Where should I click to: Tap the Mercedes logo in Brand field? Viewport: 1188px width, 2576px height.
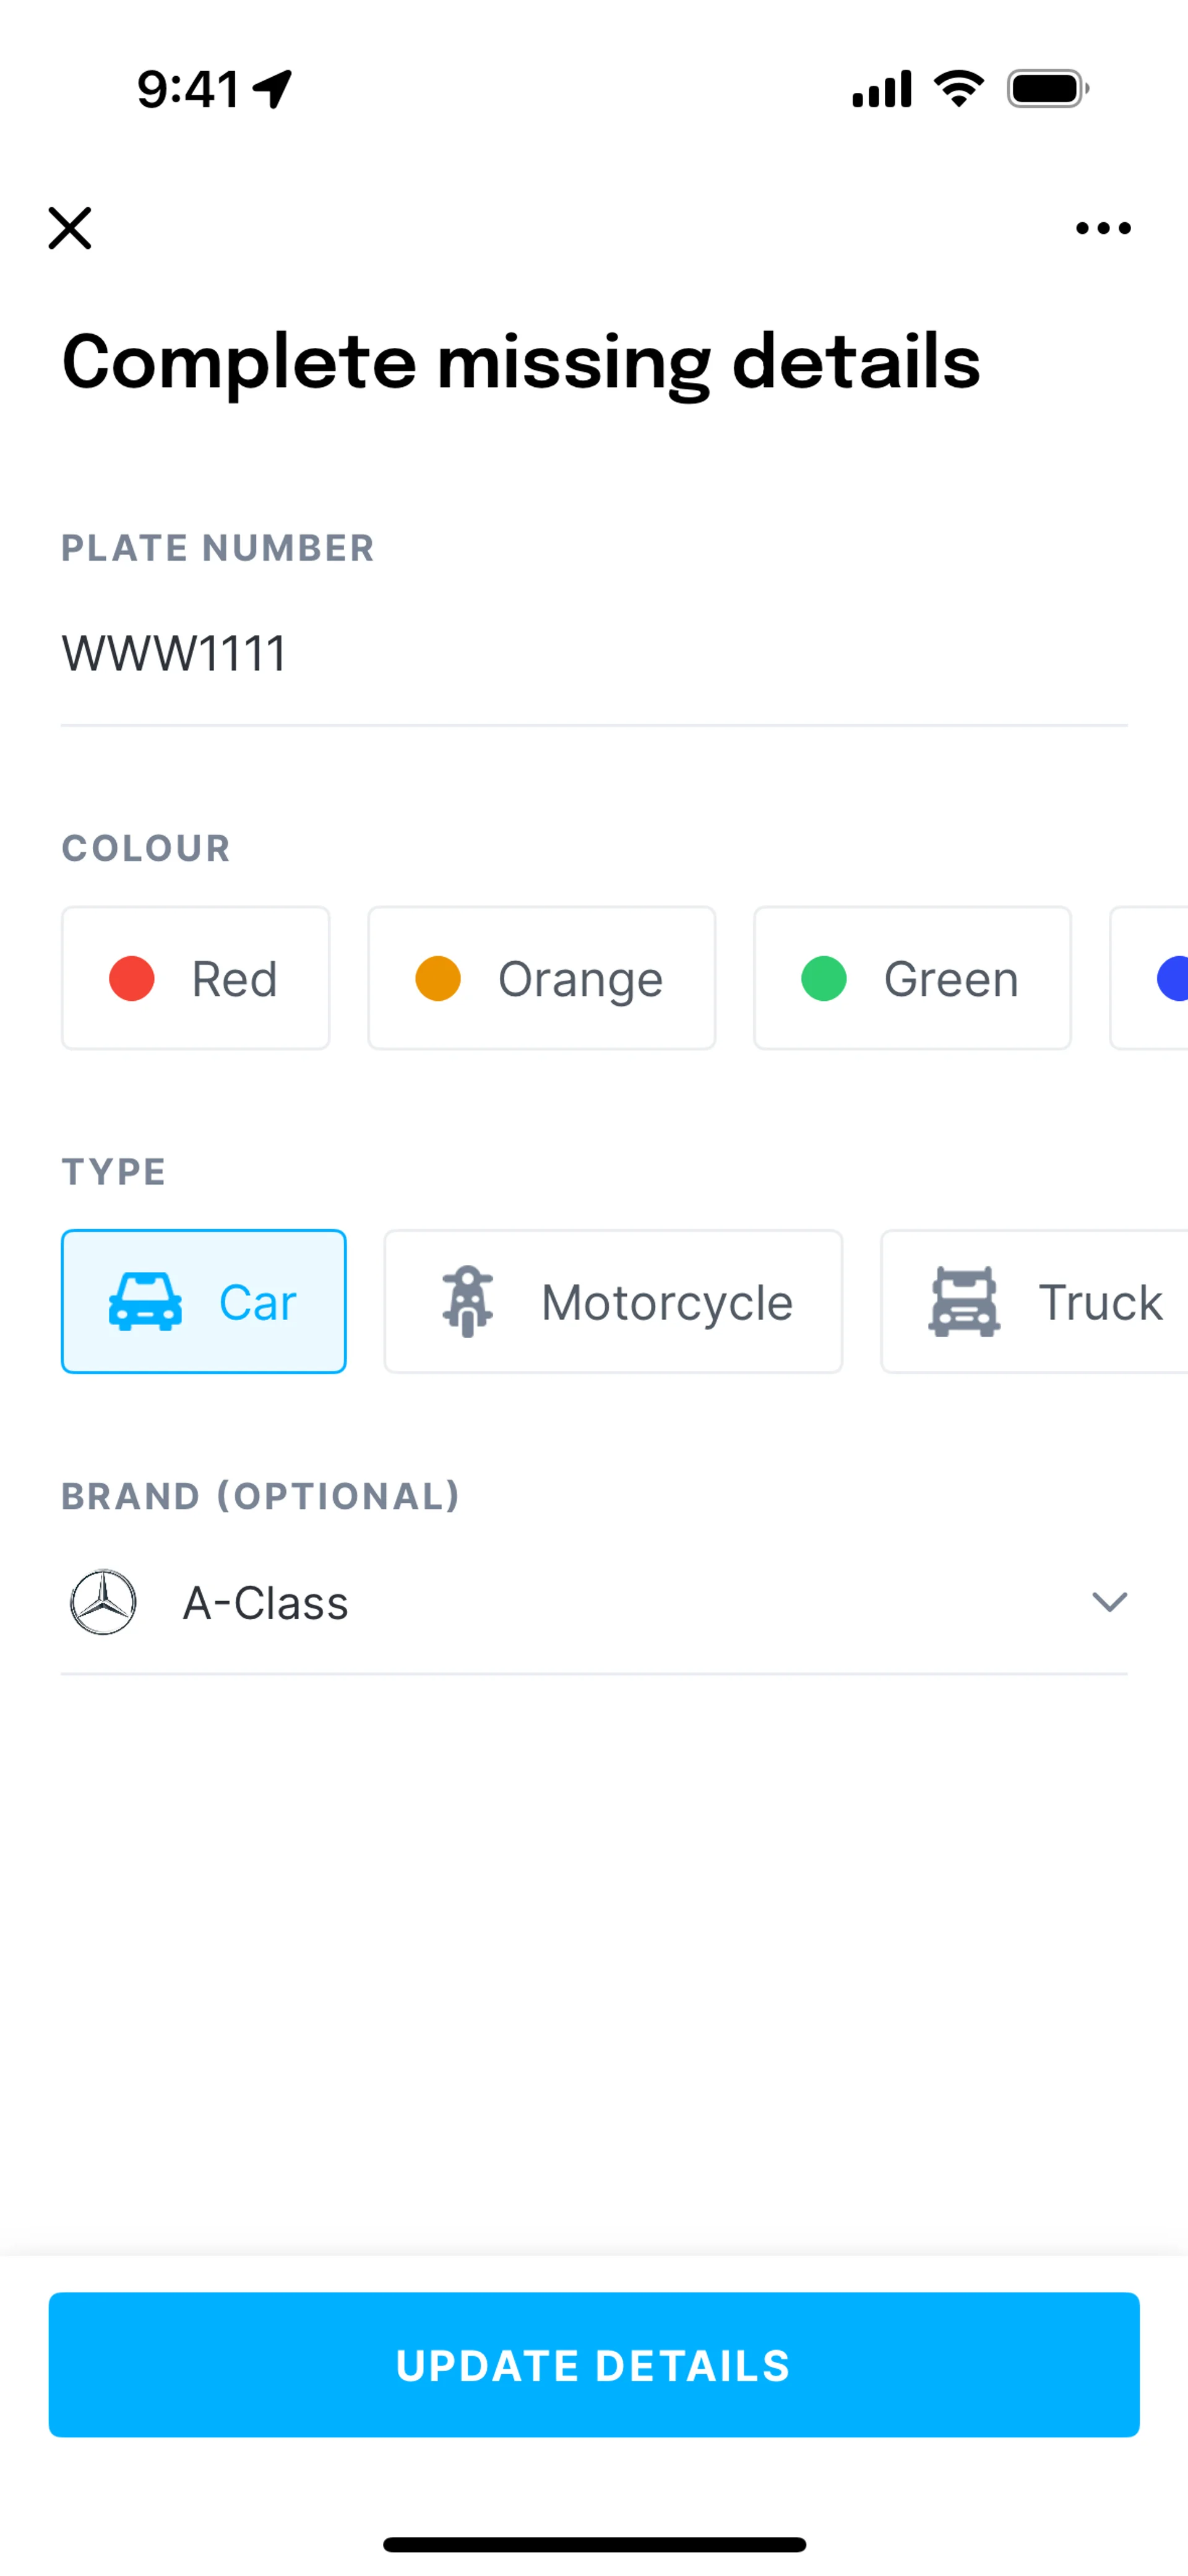tap(103, 1602)
